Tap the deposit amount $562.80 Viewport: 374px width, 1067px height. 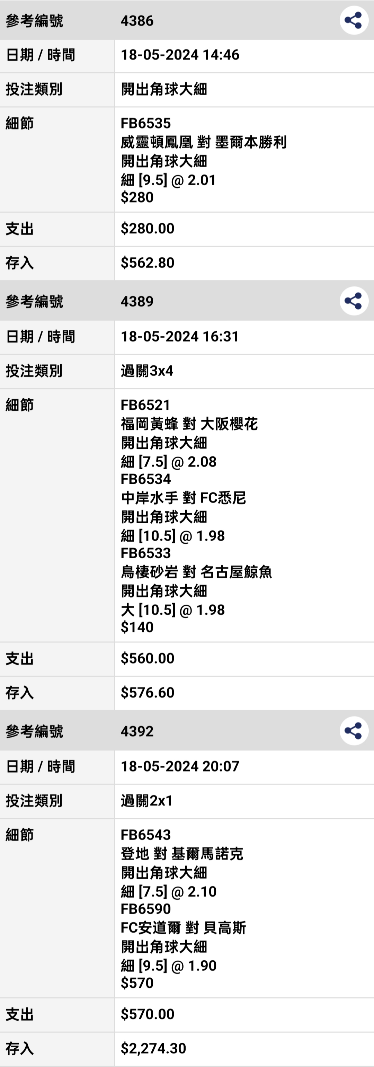click(148, 263)
